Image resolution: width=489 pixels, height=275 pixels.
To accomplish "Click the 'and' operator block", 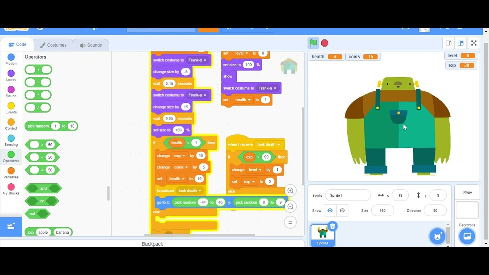I will (x=43, y=188).
